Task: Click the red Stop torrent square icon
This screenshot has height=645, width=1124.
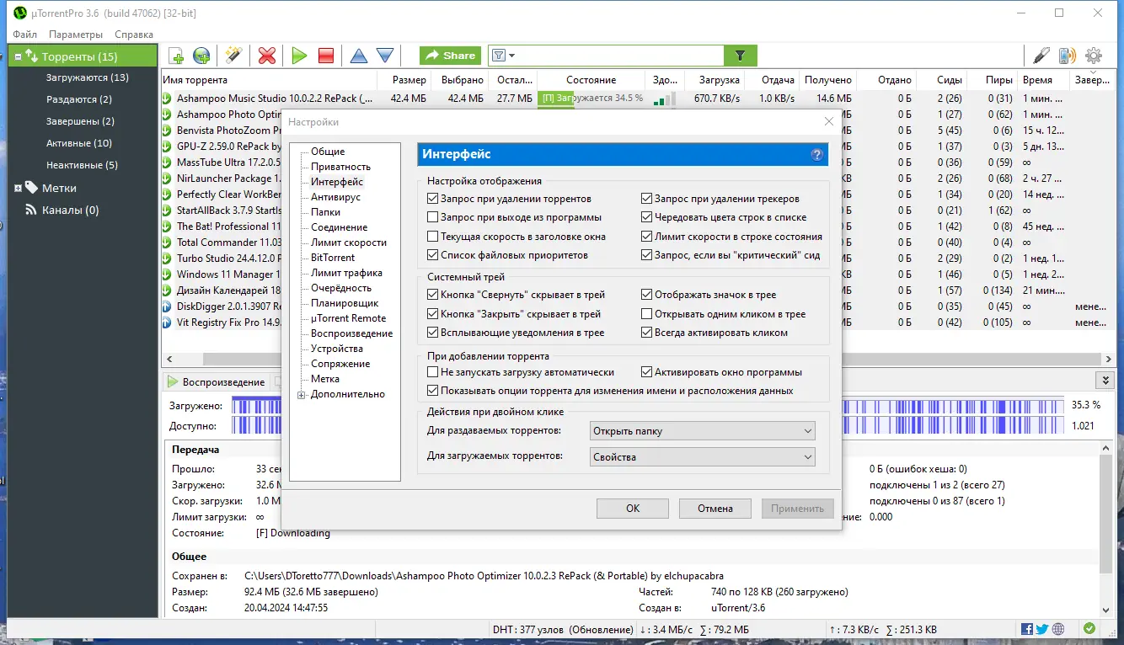Action: pyautogui.click(x=326, y=56)
